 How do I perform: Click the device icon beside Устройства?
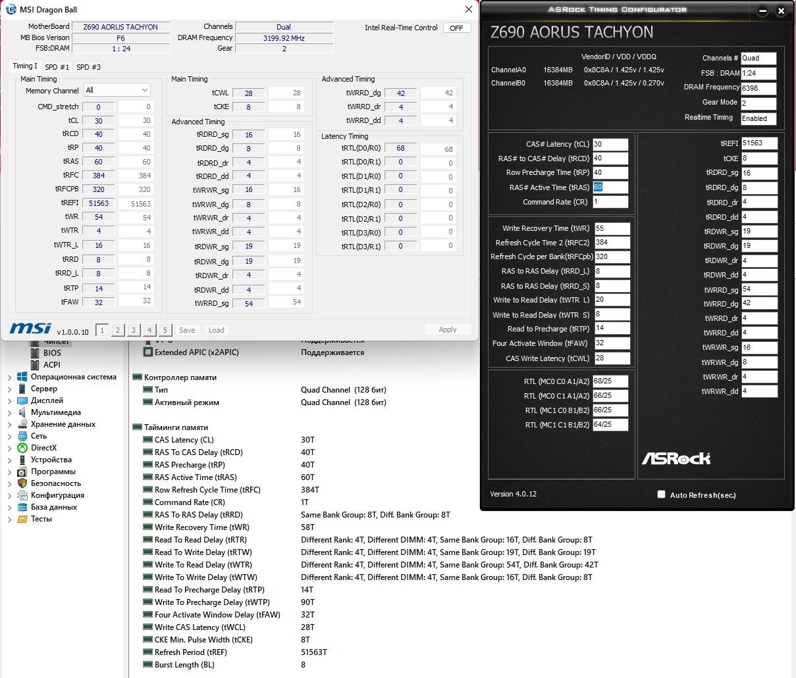coord(22,460)
